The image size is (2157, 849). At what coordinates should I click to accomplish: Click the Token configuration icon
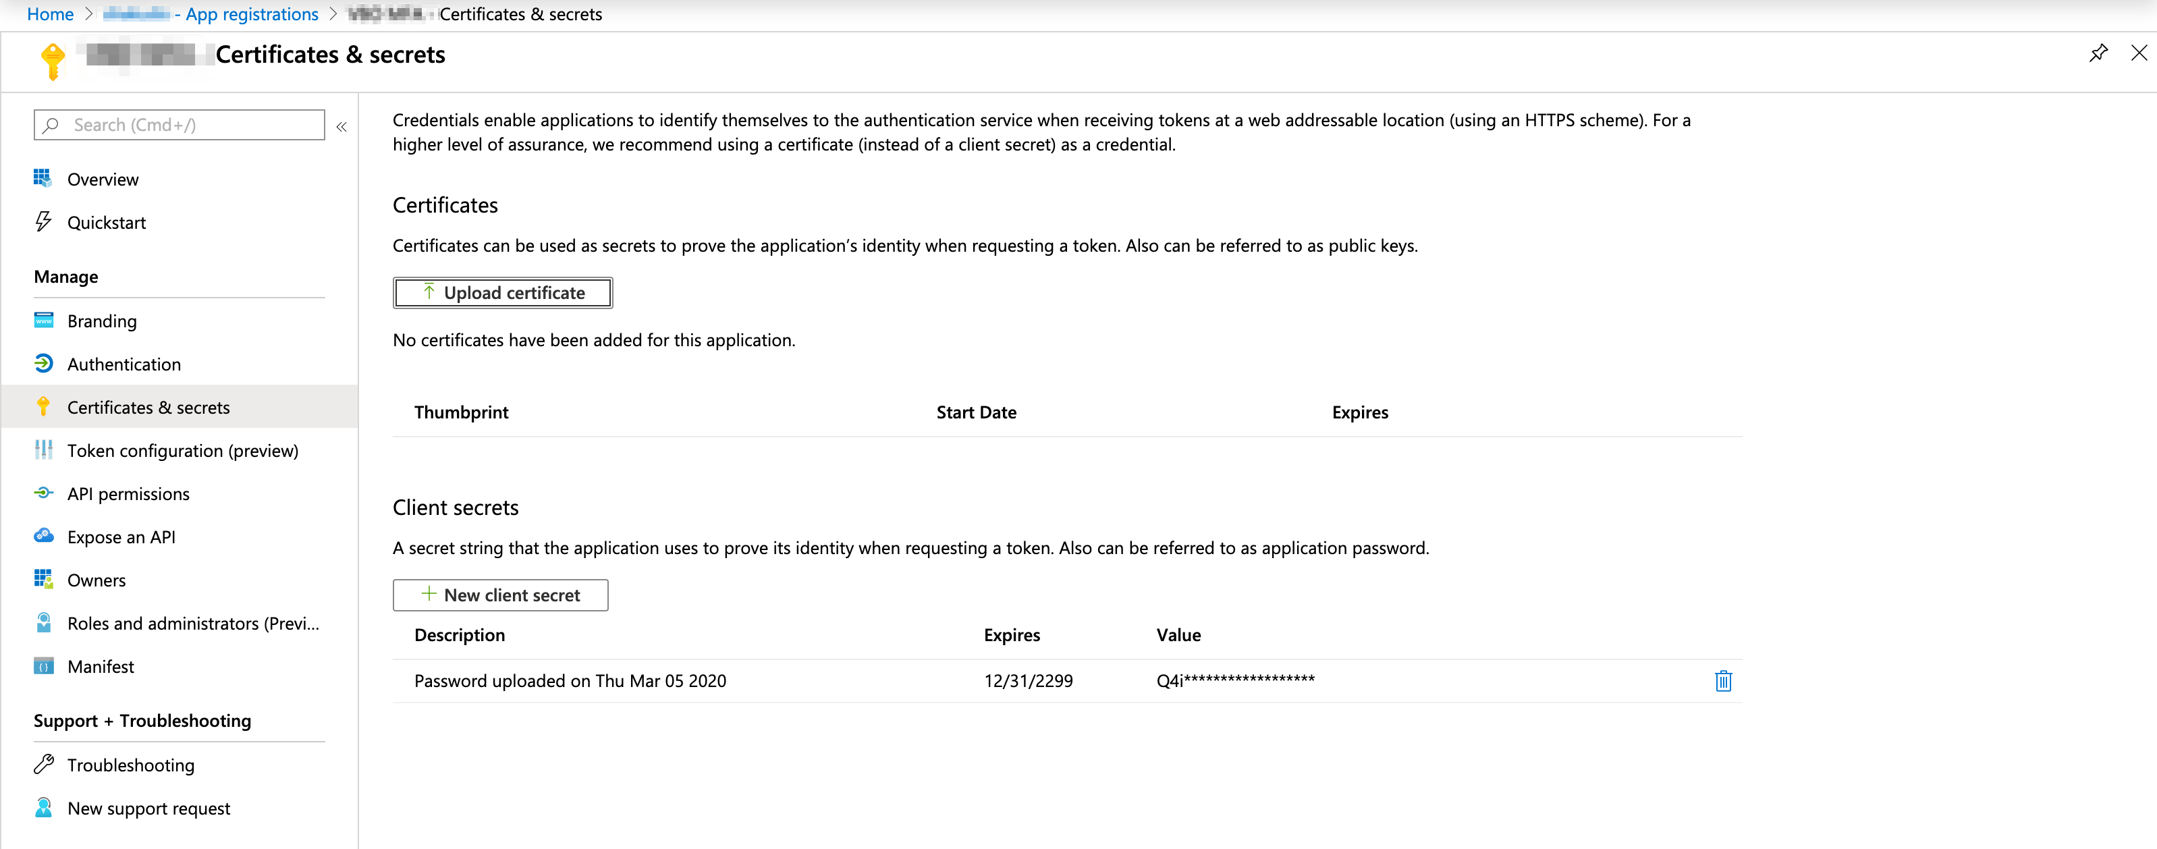44,450
